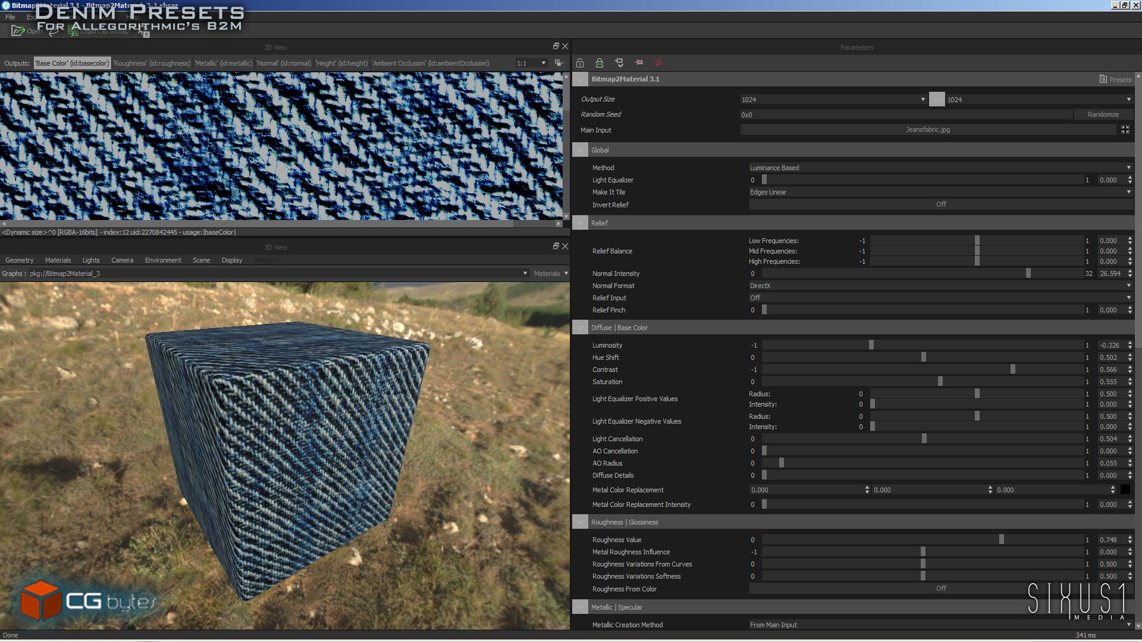Image resolution: width=1142 pixels, height=642 pixels.
Task: Open the Camera menu
Action: tap(122, 260)
